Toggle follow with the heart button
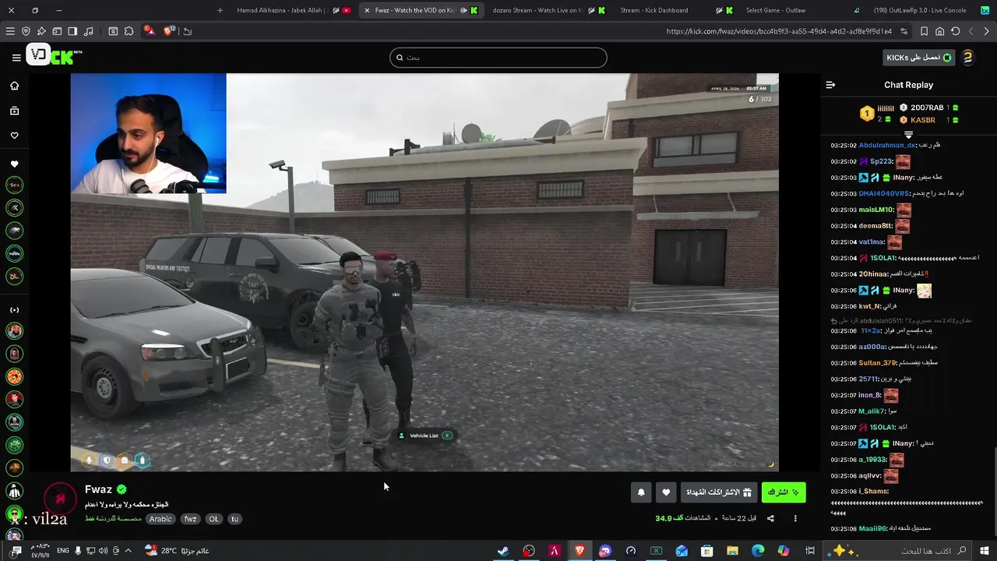997x561 pixels. (666, 492)
